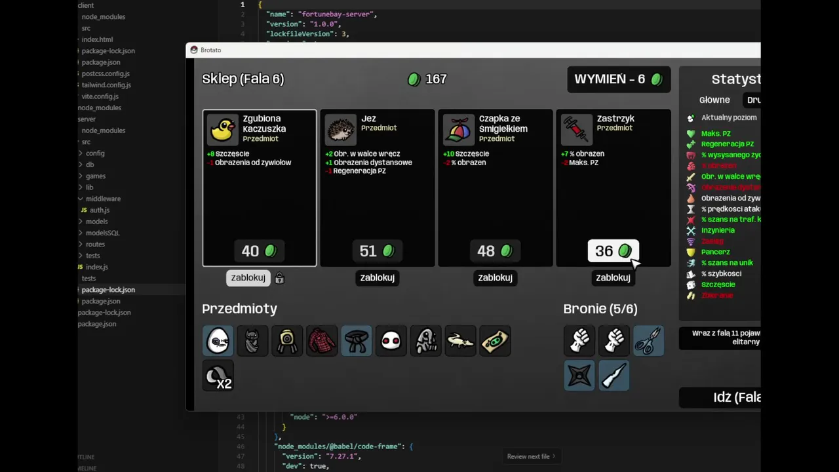Lock the Zastrzyk item with zablokuj

pyautogui.click(x=614, y=278)
